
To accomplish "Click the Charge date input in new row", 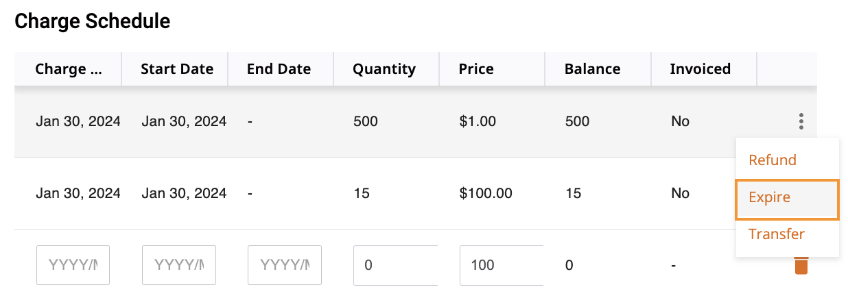I will [x=73, y=265].
